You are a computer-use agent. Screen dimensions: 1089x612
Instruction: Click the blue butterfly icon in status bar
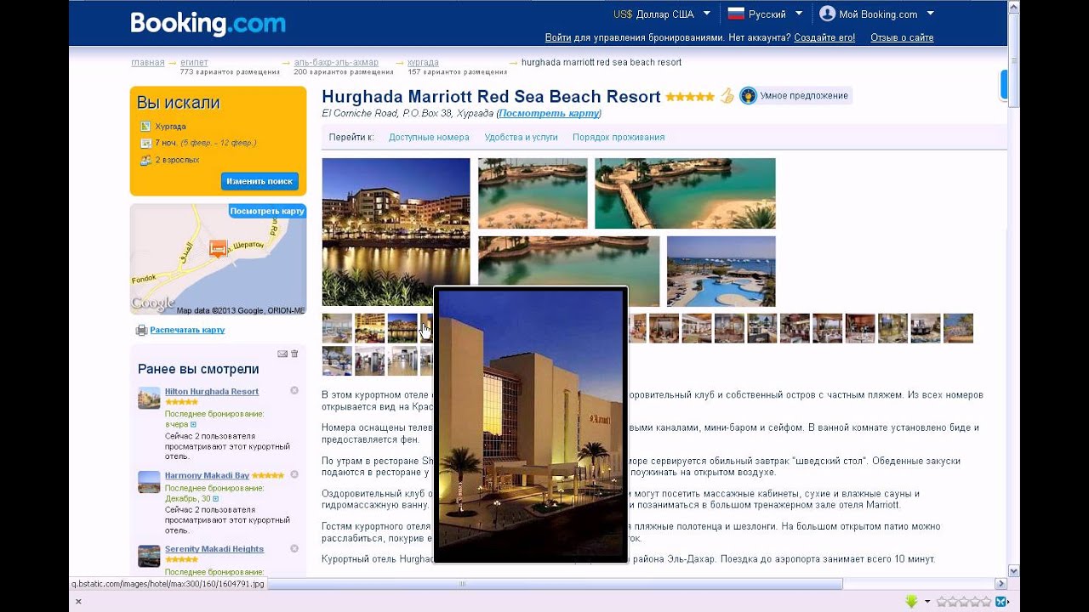tap(1001, 601)
